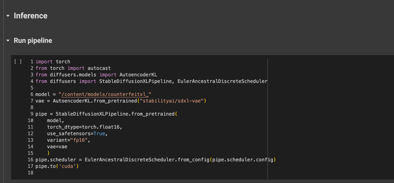394x183 pixels.
Task: Click the 'import torch' line
Action: pyautogui.click(x=53, y=61)
